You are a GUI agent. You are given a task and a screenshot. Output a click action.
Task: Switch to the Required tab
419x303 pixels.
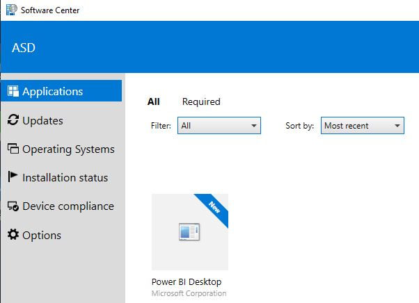[201, 101]
